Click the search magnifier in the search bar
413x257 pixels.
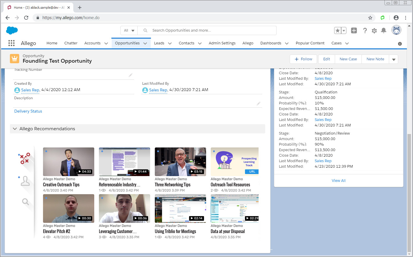click(145, 30)
